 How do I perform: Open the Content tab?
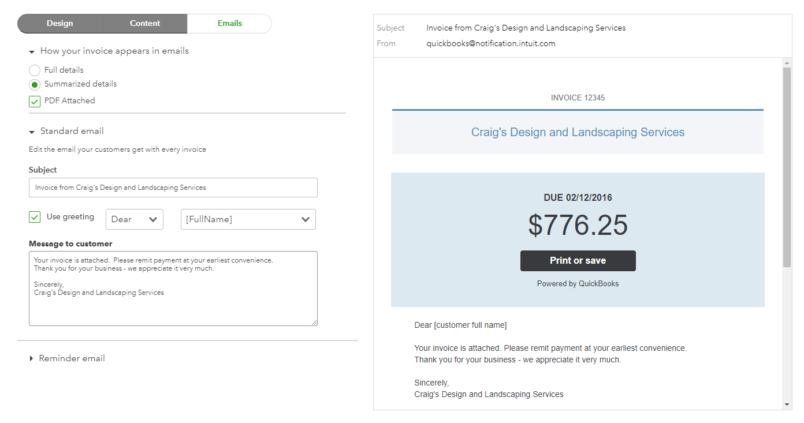(145, 24)
